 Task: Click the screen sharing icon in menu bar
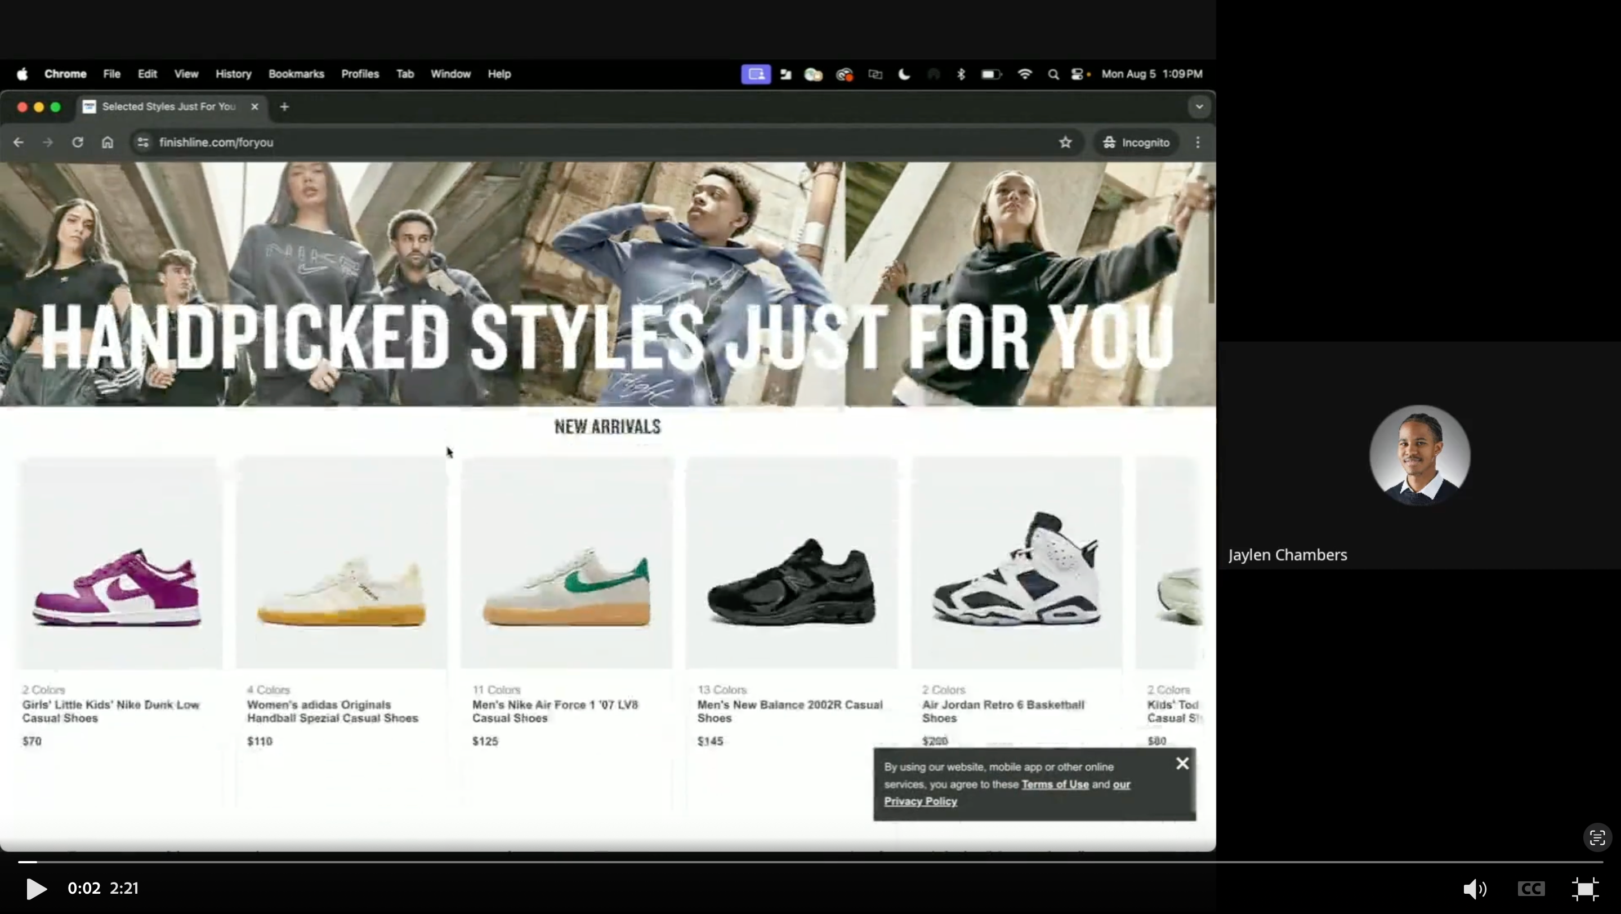click(x=756, y=74)
